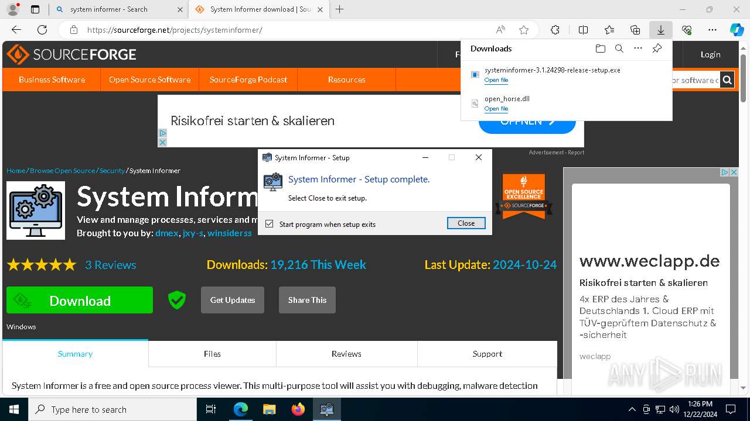Open Task View on taskbar

(x=211, y=409)
